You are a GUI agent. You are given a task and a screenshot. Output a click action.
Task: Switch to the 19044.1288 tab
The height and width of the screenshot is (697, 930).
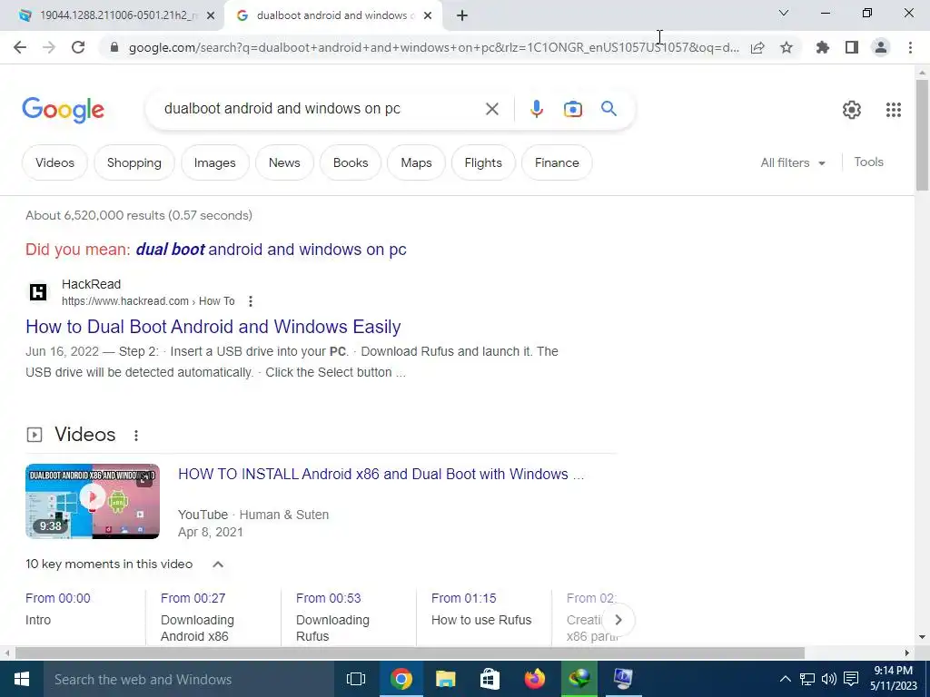tap(110, 15)
